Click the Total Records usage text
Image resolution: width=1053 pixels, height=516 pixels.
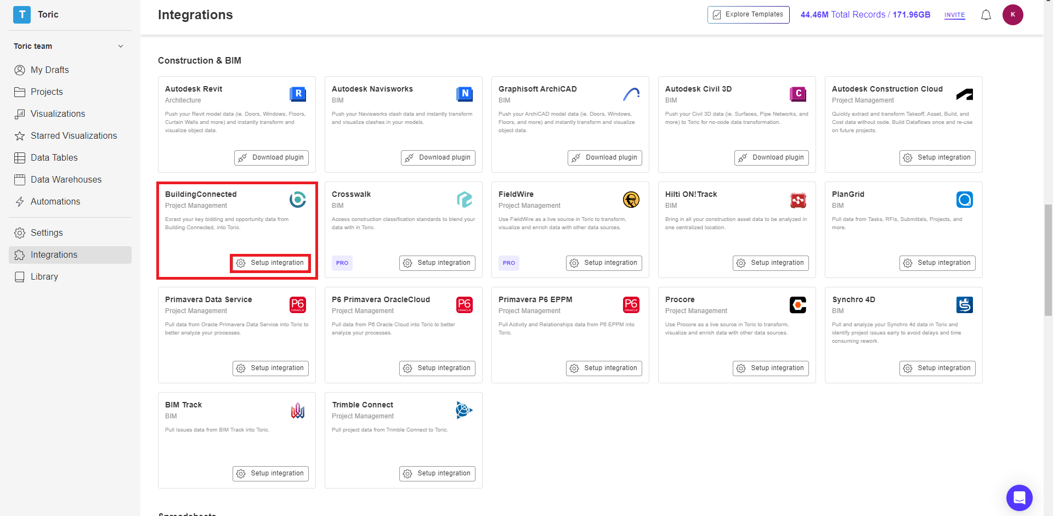(x=865, y=15)
